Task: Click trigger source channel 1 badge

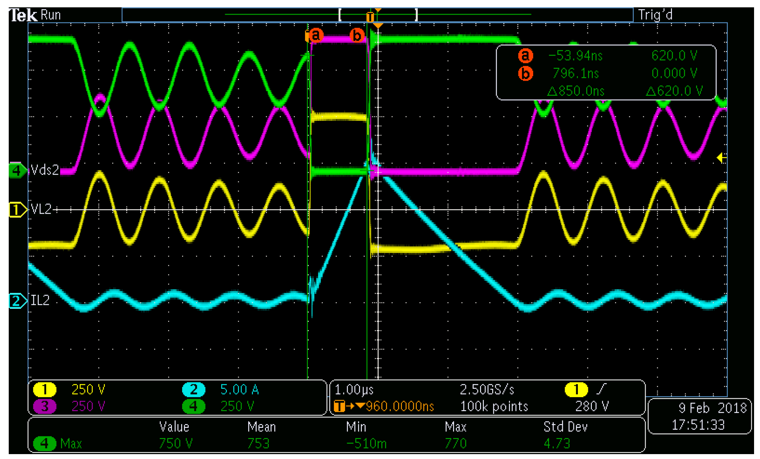Action: click(x=576, y=389)
